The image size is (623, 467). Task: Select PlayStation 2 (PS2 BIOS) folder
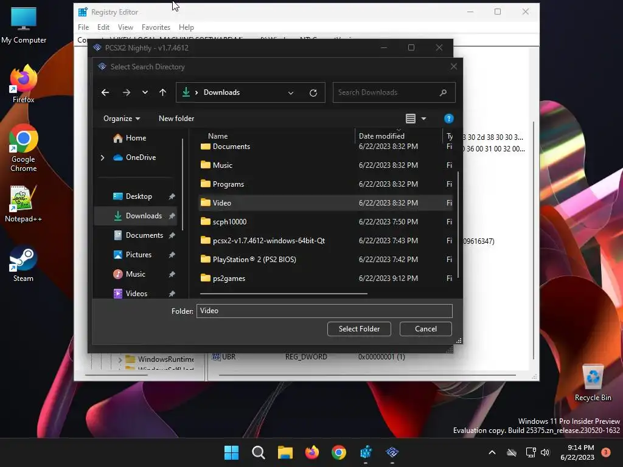click(x=254, y=260)
